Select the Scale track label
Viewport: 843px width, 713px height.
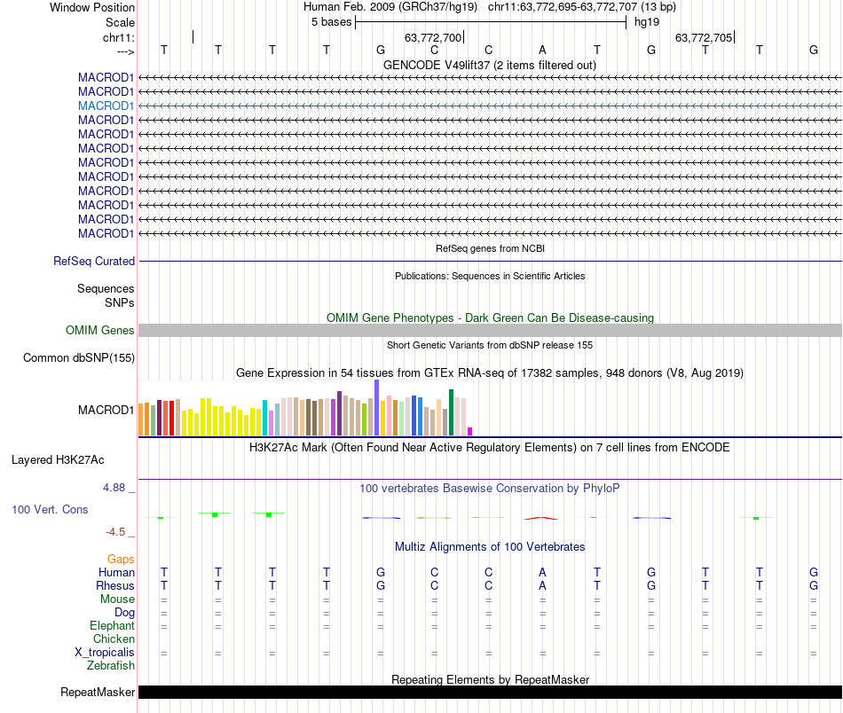pos(120,22)
